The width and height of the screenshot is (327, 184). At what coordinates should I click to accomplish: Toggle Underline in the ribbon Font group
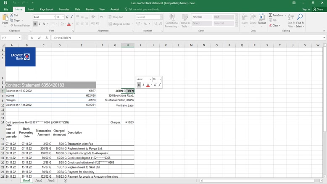click(x=44, y=24)
